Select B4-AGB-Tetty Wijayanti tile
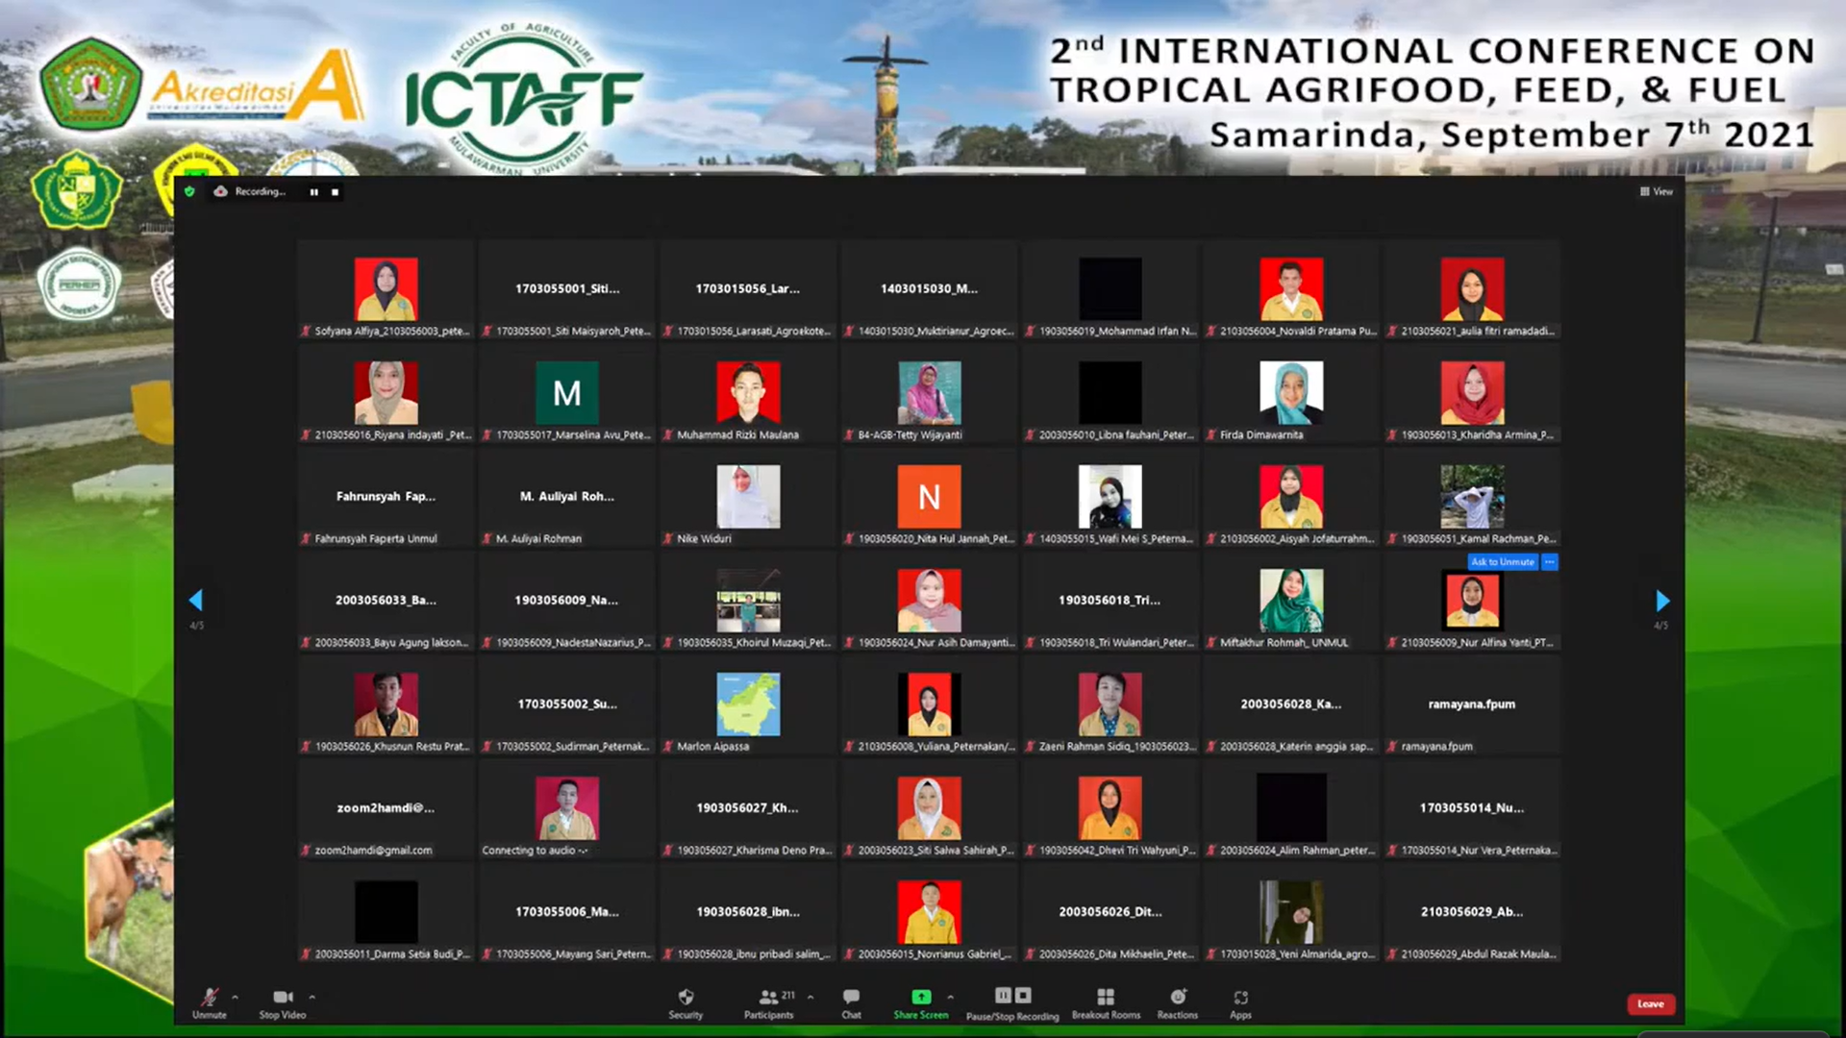 pos(929,393)
